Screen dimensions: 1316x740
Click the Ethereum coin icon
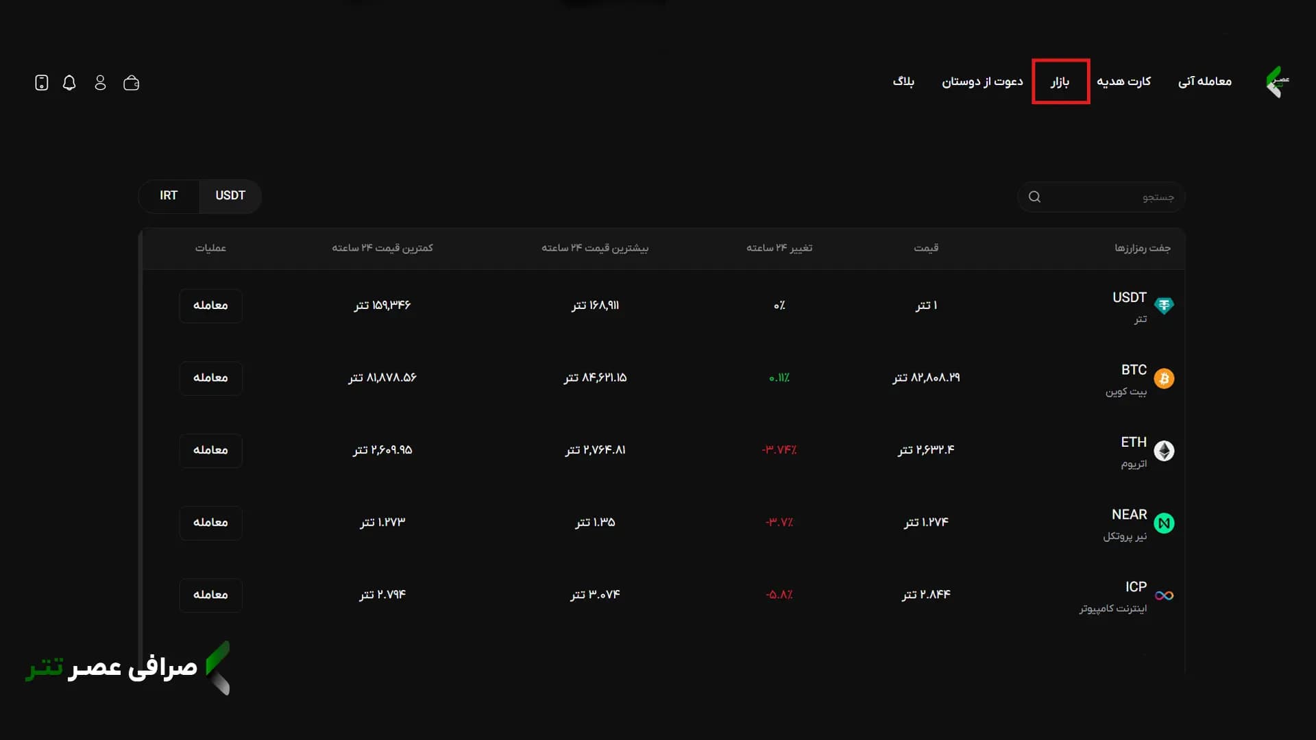1164,451
